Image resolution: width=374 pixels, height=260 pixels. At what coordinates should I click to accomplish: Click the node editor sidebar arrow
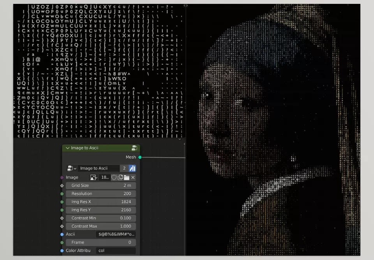pyautogui.click(x=184, y=144)
